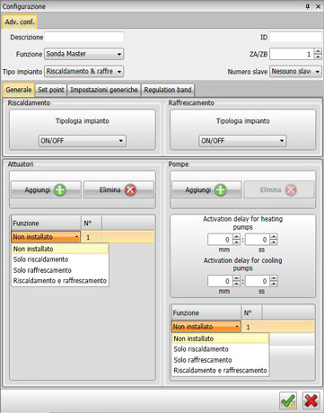Switch to the Regulation band tab
The image size is (324, 413).
(x=168, y=90)
